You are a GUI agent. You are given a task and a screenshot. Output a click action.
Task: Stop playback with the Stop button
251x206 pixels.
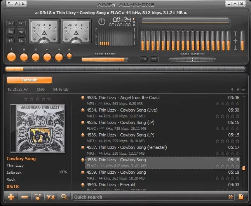coord(35,57)
